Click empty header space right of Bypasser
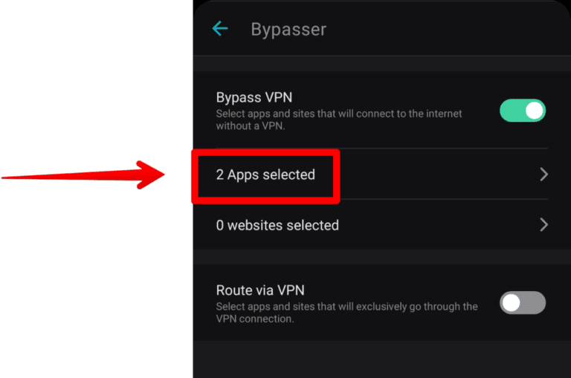 446,30
